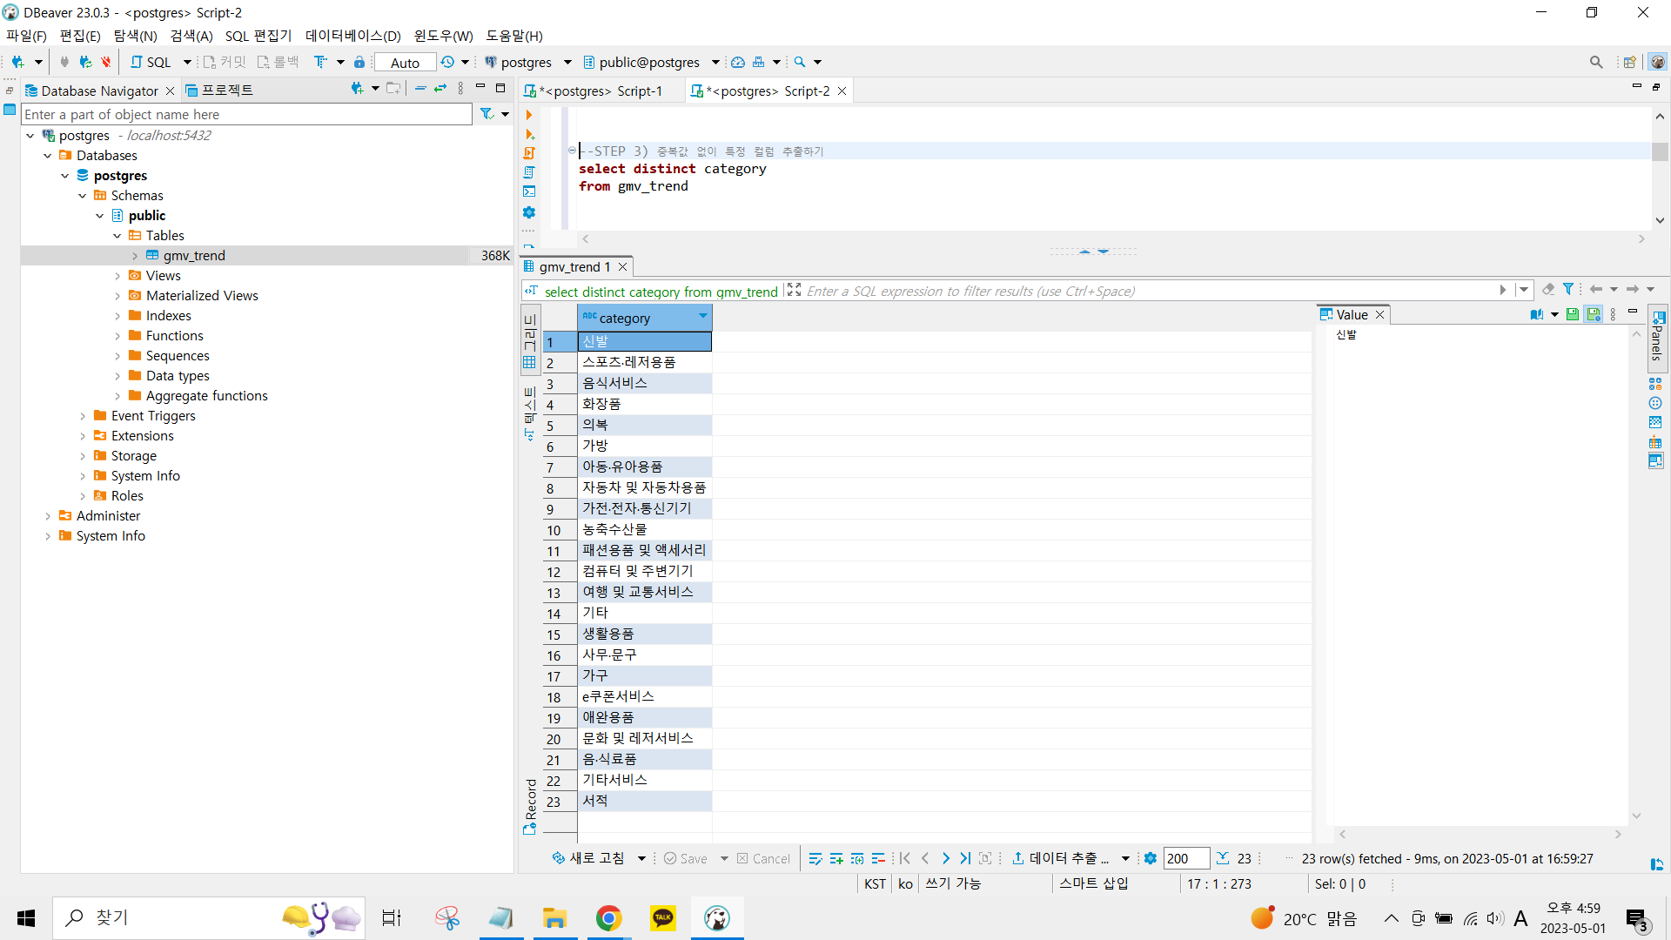Viewport: 1671px width, 940px height.
Task: Click the execute script icon in editor sidebar
Action: click(x=529, y=153)
